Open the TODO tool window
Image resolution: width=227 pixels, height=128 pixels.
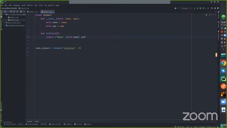pos(44,124)
